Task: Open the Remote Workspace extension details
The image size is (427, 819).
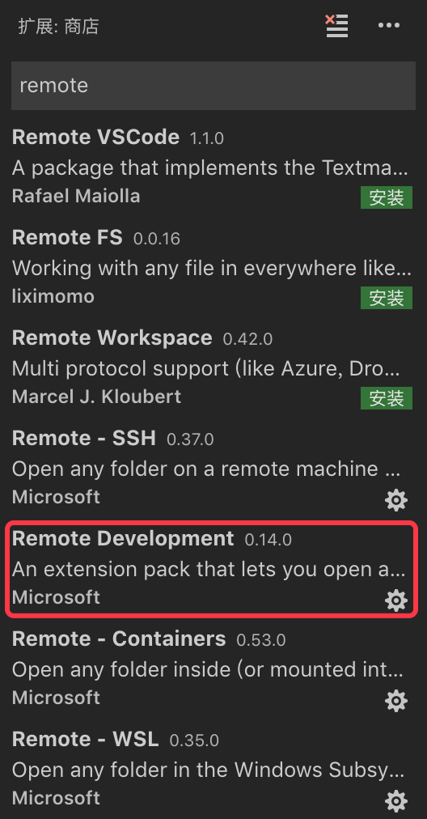Action: (x=213, y=367)
